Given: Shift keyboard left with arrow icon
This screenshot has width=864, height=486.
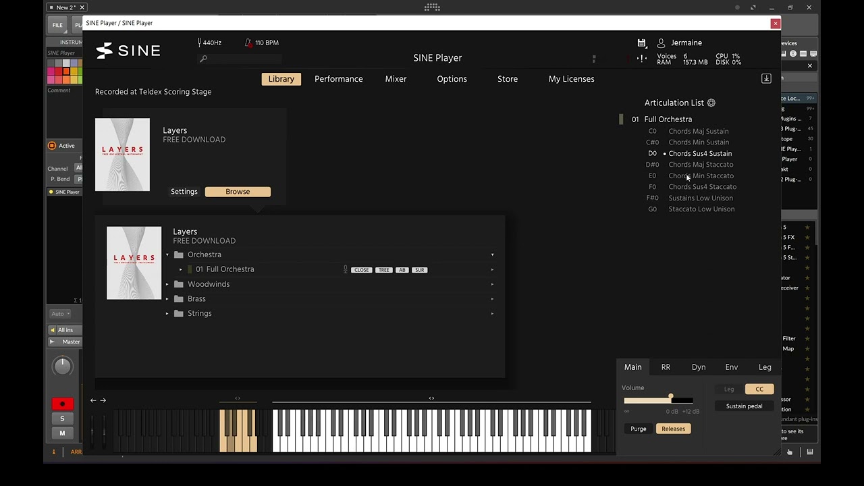Looking at the screenshot, I should click(x=93, y=400).
